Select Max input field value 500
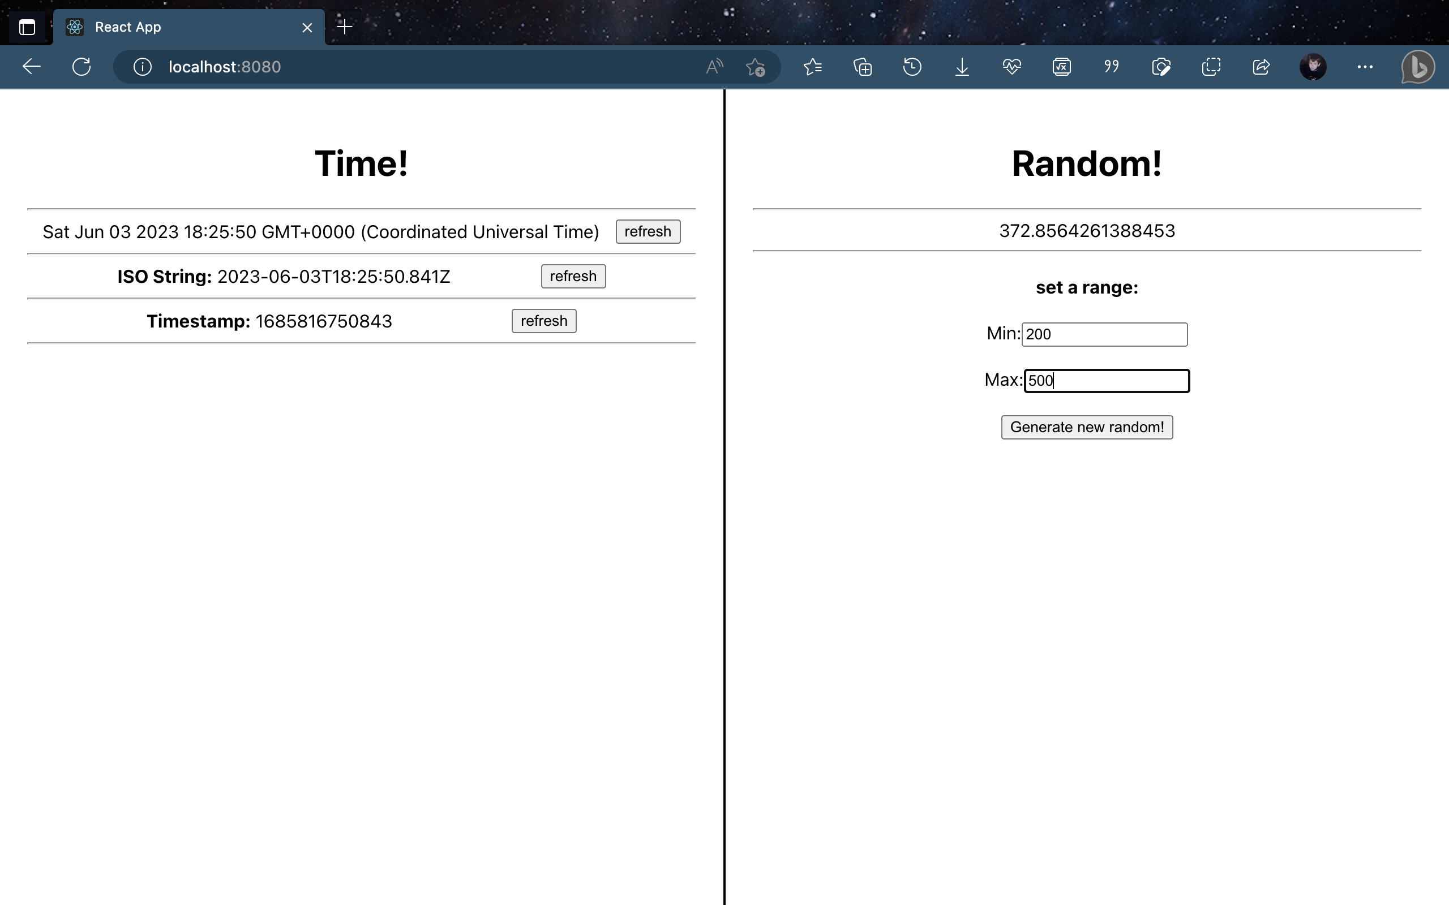1449x905 pixels. pyautogui.click(x=1106, y=380)
